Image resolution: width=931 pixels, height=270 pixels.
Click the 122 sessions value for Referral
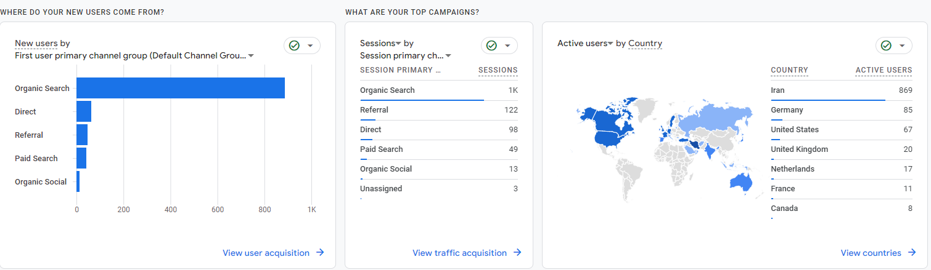pyautogui.click(x=511, y=110)
